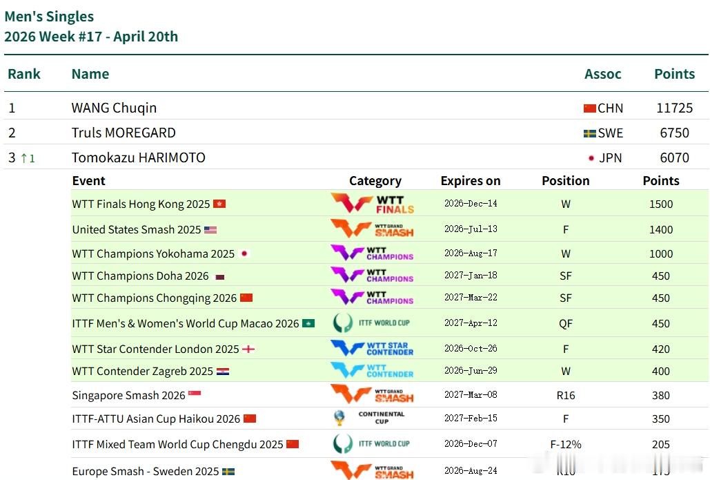710x480 pixels.
Task: Click the WTT Champions logo in Doha row
Action: [372, 275]
